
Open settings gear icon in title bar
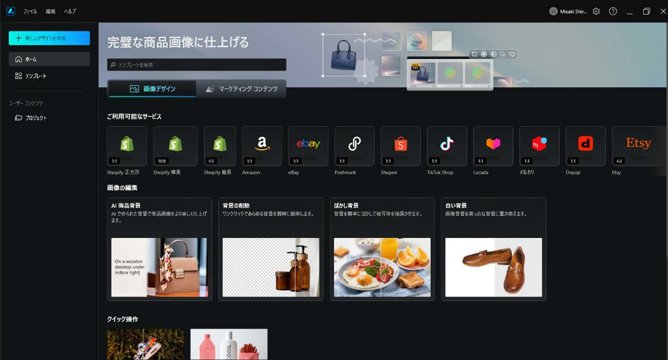[x=596, y=11]
